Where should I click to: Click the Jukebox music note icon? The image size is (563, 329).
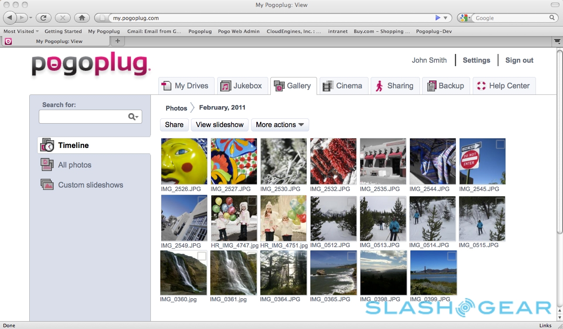(225, 86)
